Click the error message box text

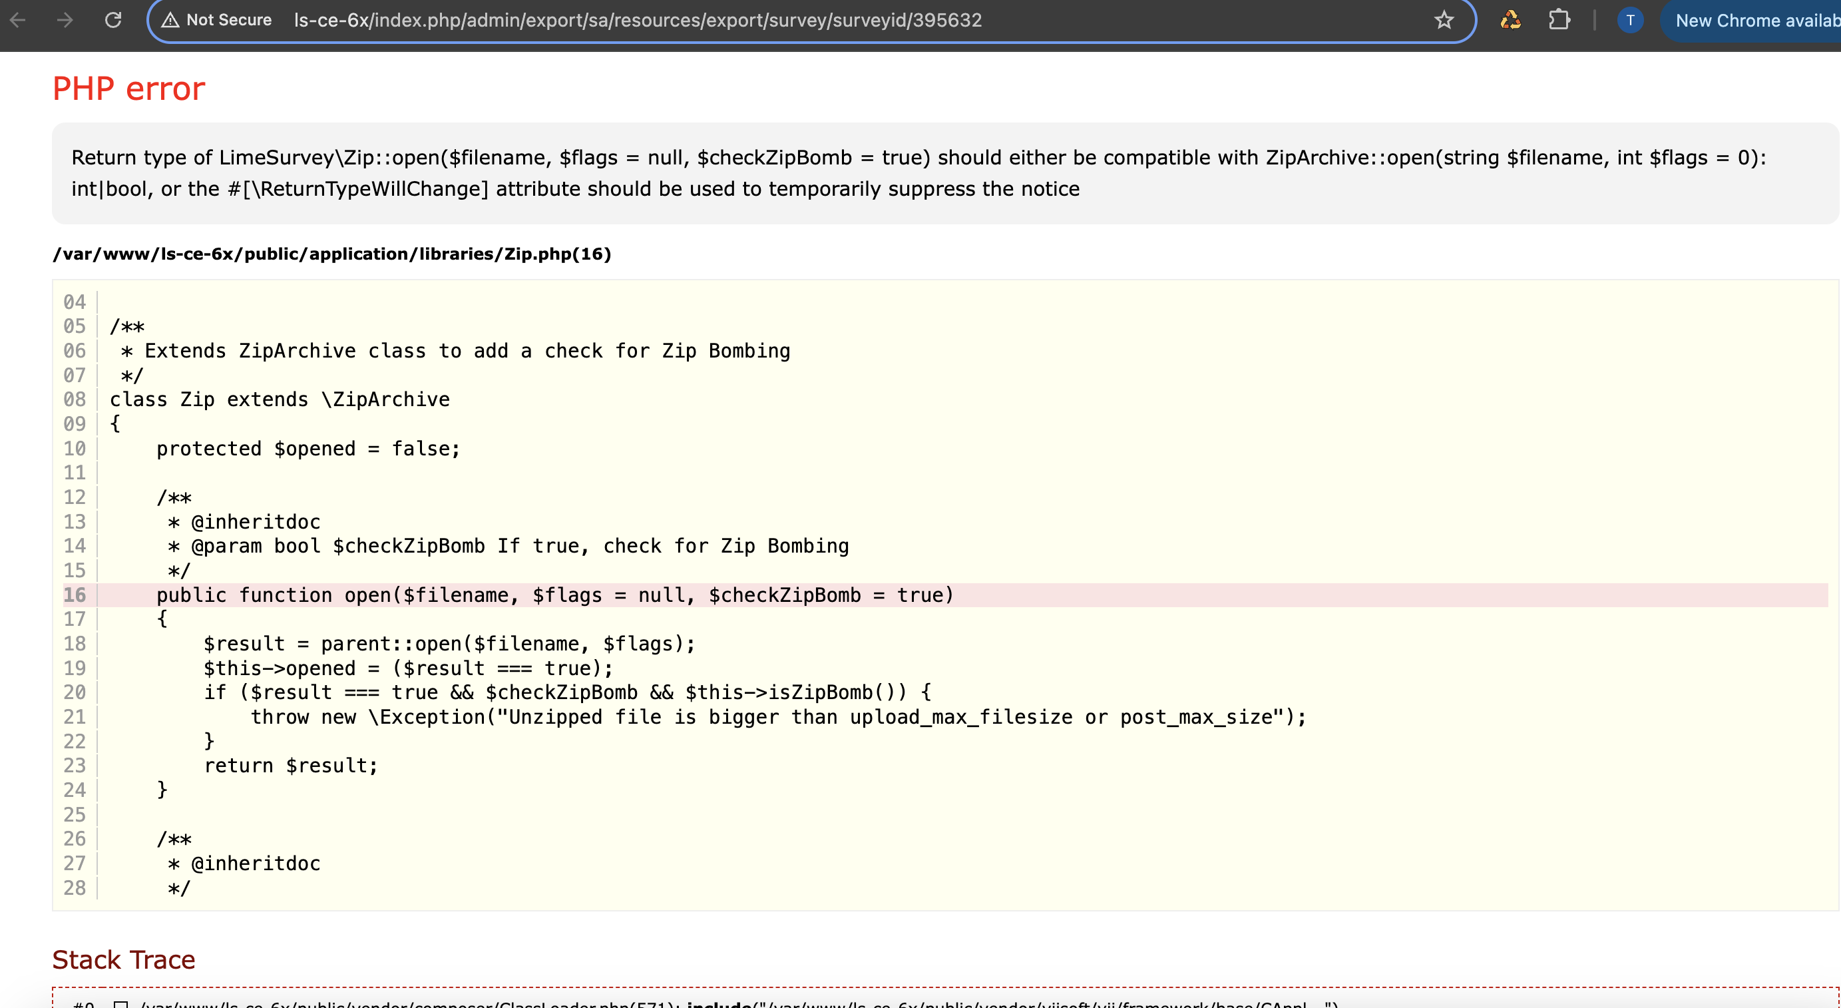[x=918, y=173]
